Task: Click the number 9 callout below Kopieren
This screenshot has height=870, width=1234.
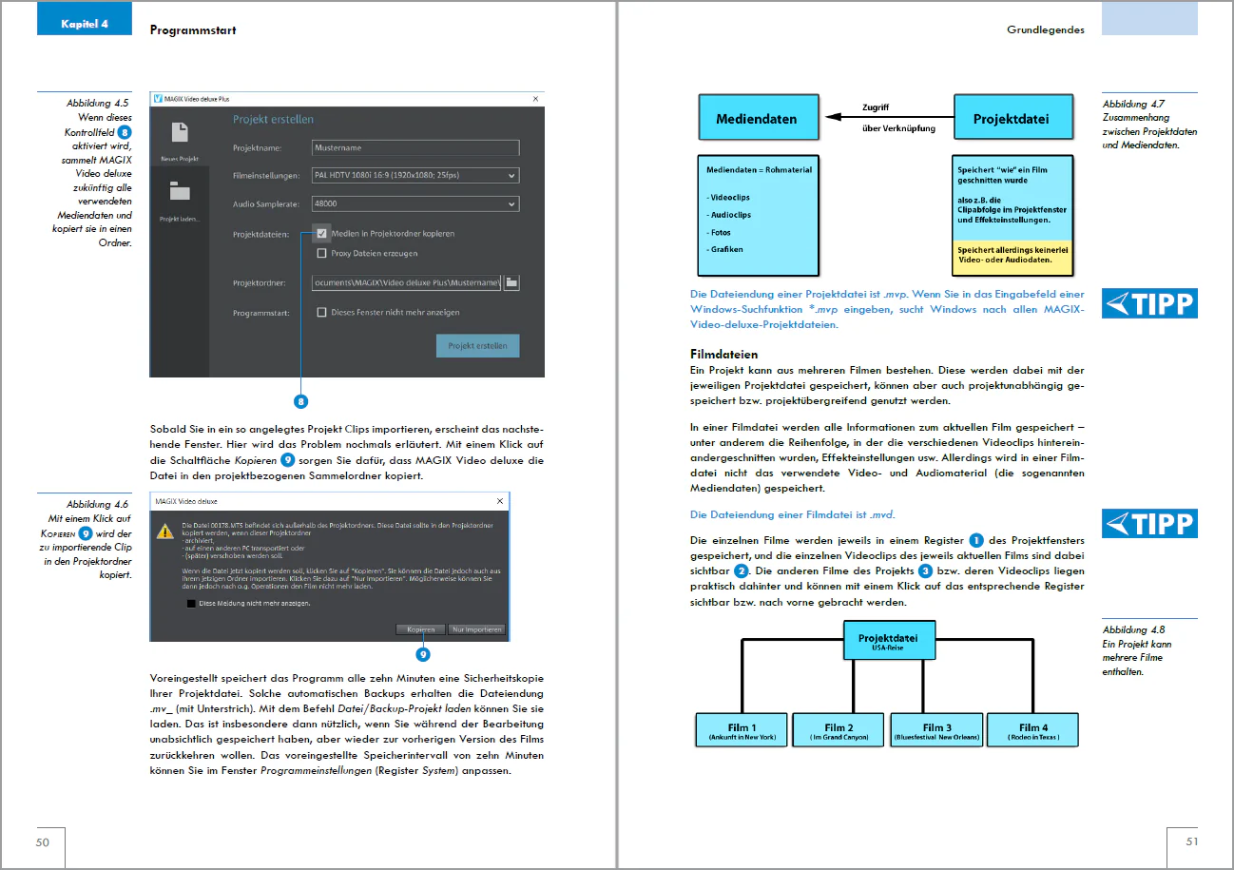Action: point(423,654)
